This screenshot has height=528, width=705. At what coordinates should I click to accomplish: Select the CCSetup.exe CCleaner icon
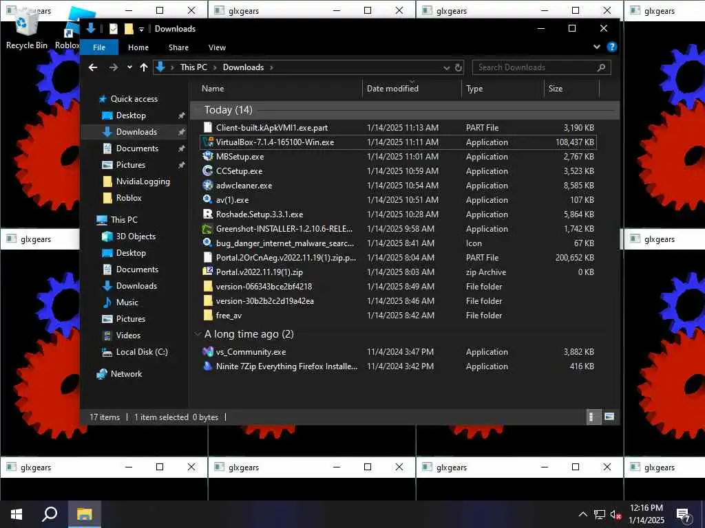pos(208,170)
